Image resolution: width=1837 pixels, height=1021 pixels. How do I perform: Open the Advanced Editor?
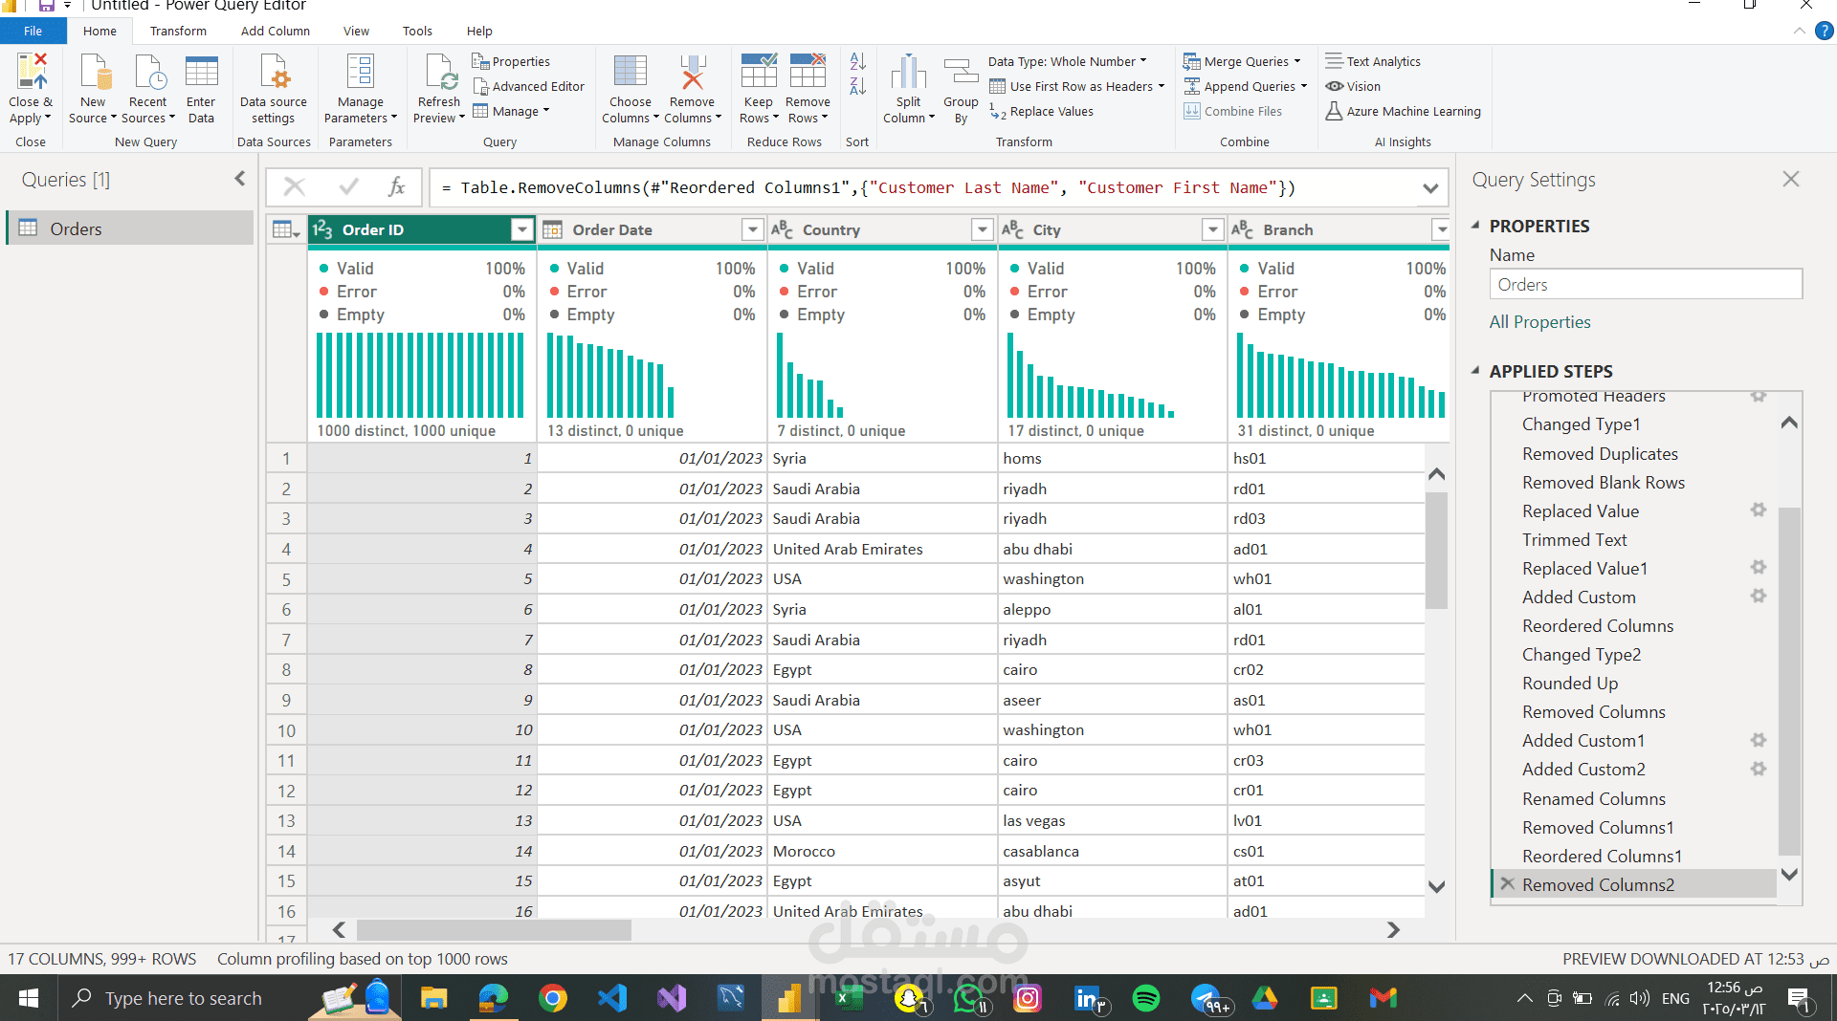click(x=528, y=86)
